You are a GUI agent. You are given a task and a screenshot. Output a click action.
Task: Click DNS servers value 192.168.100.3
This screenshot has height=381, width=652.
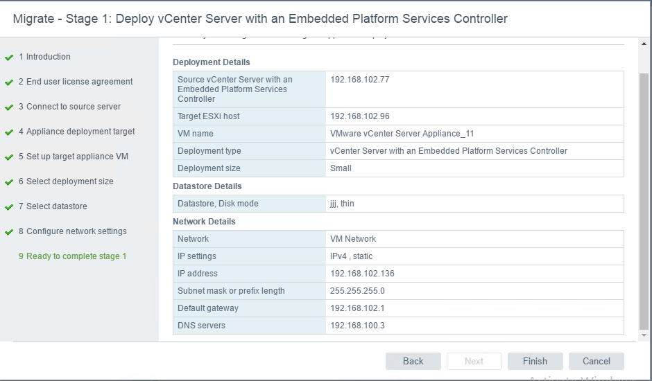[357, 326]
